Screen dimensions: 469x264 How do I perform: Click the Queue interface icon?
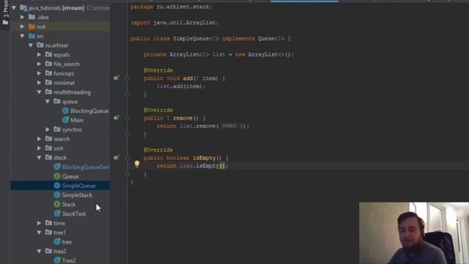click(x=57, y=176)
